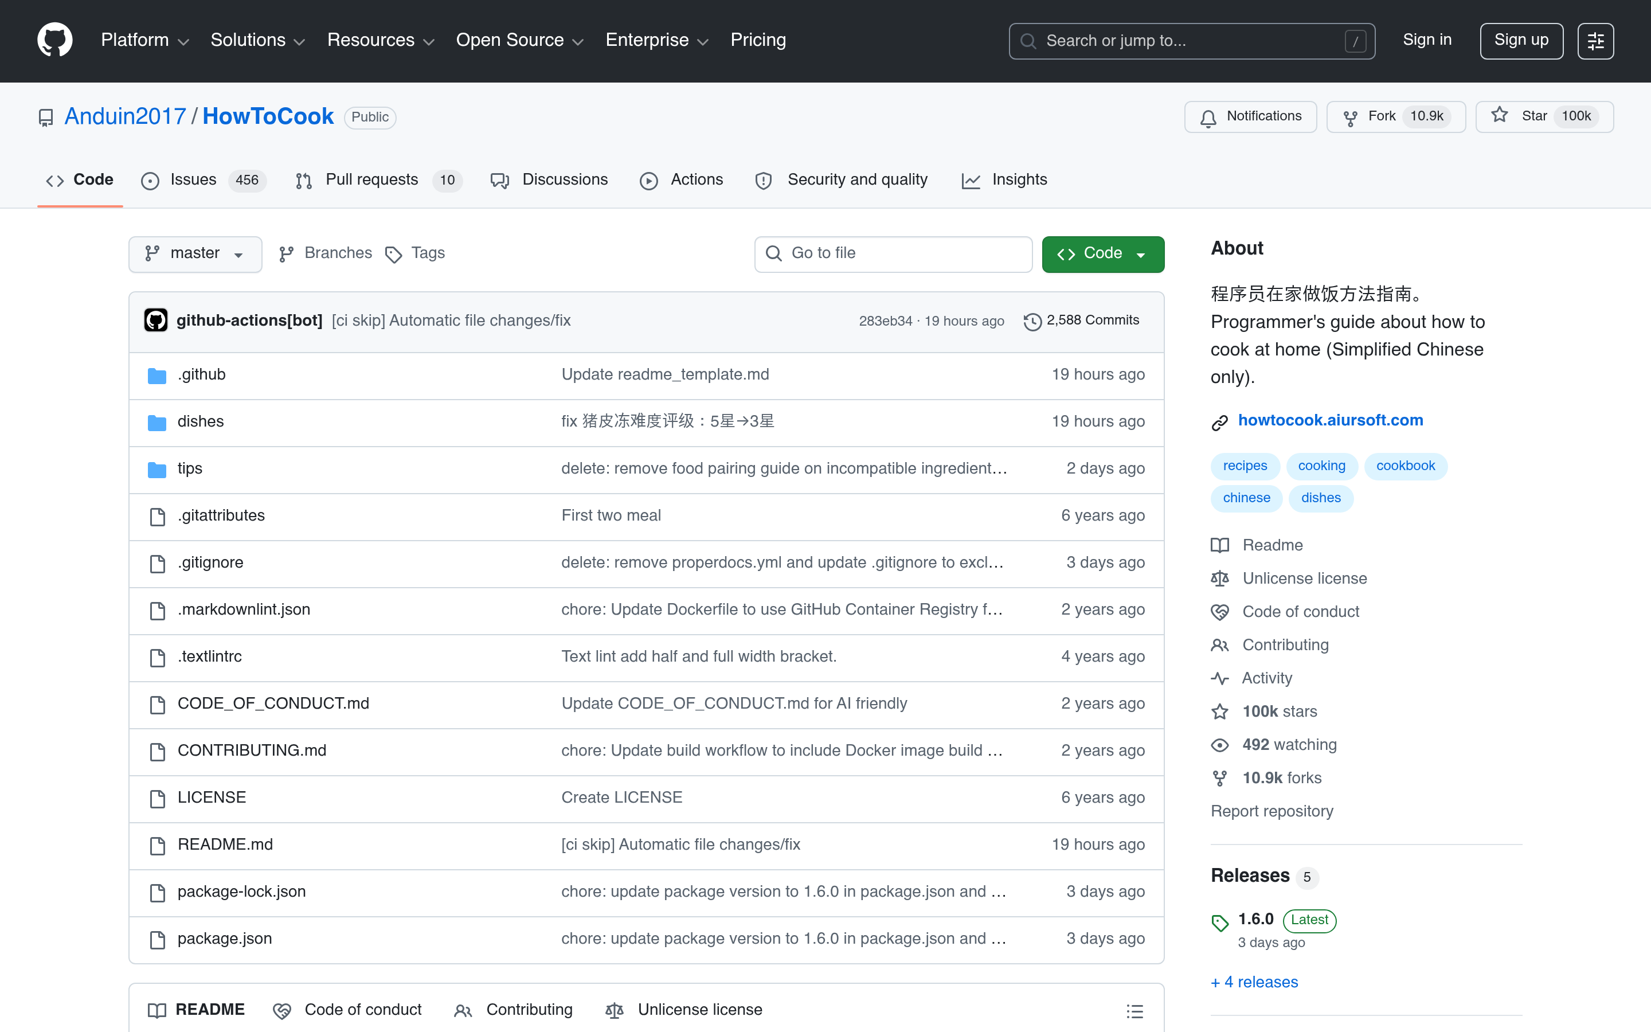Star the HowToCook repository
Screen dimensions: 1651x1032
pyautogui.click(x=1544, y=117)
